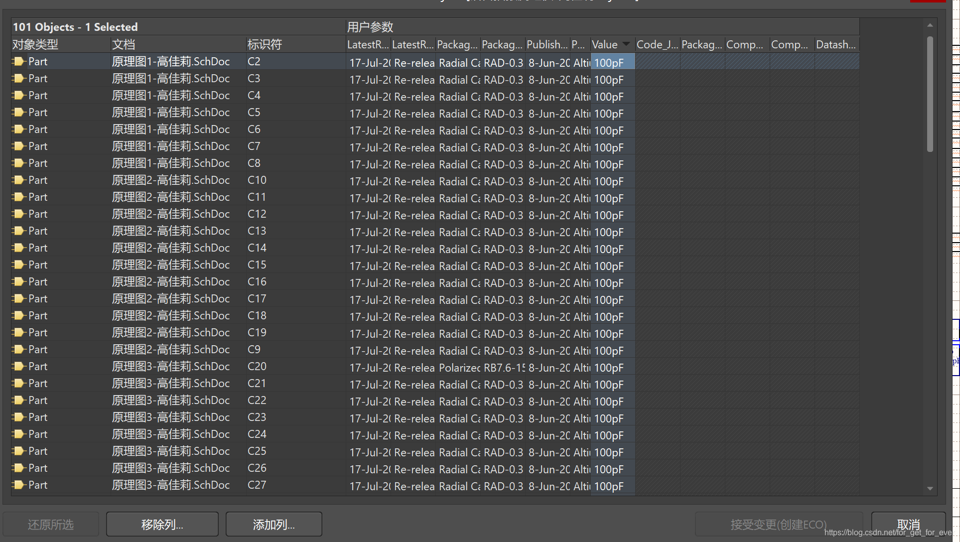Sort by 对象类型 column header
Screen dimensions: 960x542
61,44
